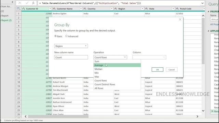This screenshot has width=219, height=123.
Task: Collapse the Queries pane chevron
Action: [12, 2]
